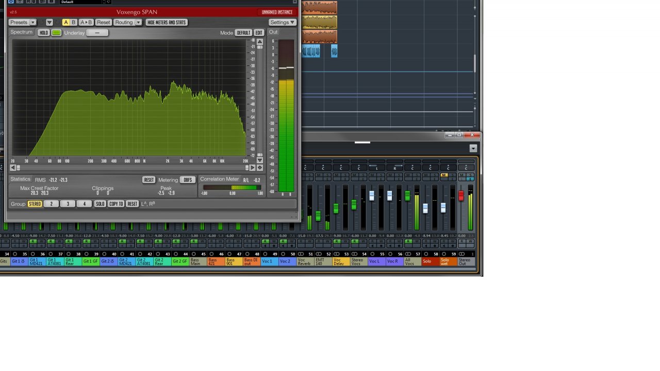Click the Unnamed Instance label
This screenshot has height=371, width=660.
[x=277, y=12]
